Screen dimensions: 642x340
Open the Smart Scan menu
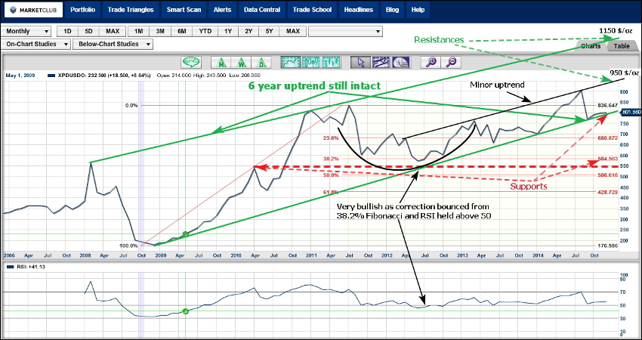coord(184,11)
